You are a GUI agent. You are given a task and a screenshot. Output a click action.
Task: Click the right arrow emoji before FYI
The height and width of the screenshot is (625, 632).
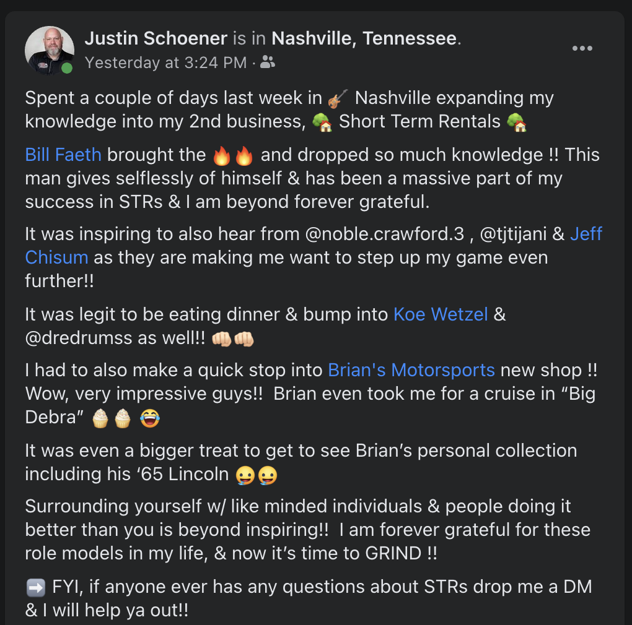tap(36, 587)
